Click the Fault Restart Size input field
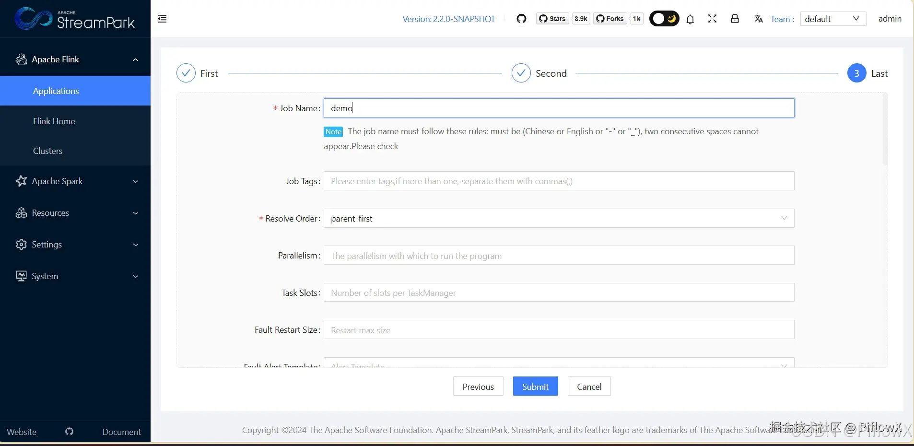Image resolution: width=914 pixels, height=446 pixels. pyautogui.click(x=559, y=329)
